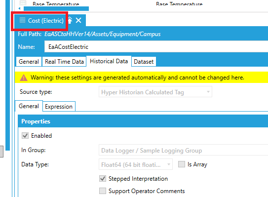This screenshot has height=197, width=268.
Task: Toggle the Is Array checkbox
Action: [x=182, y=164]
